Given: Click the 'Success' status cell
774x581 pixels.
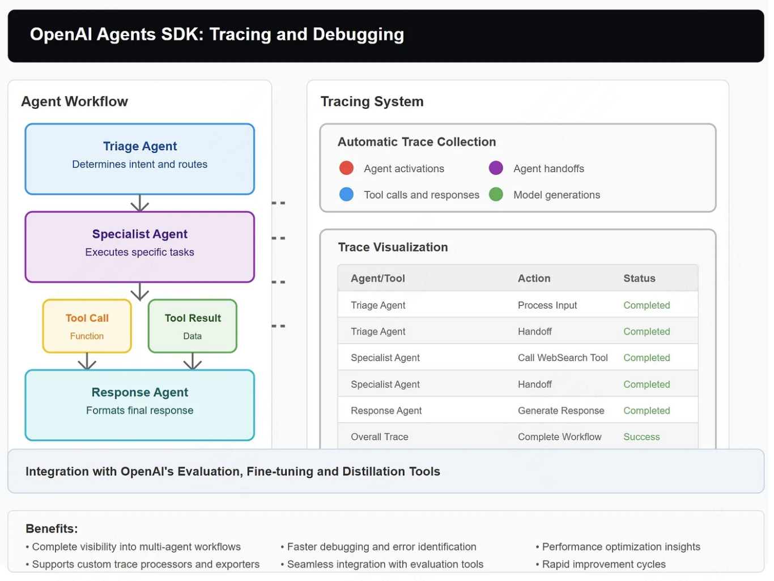Looking at the screenshot, I should 641,437.
